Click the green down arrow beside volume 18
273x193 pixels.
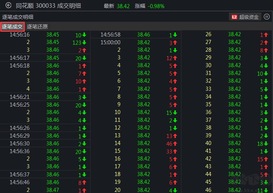click(x=266, y=143)
